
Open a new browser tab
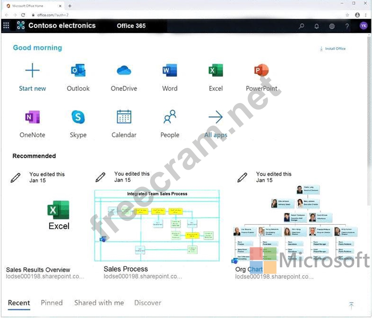(x=70, y=6)
